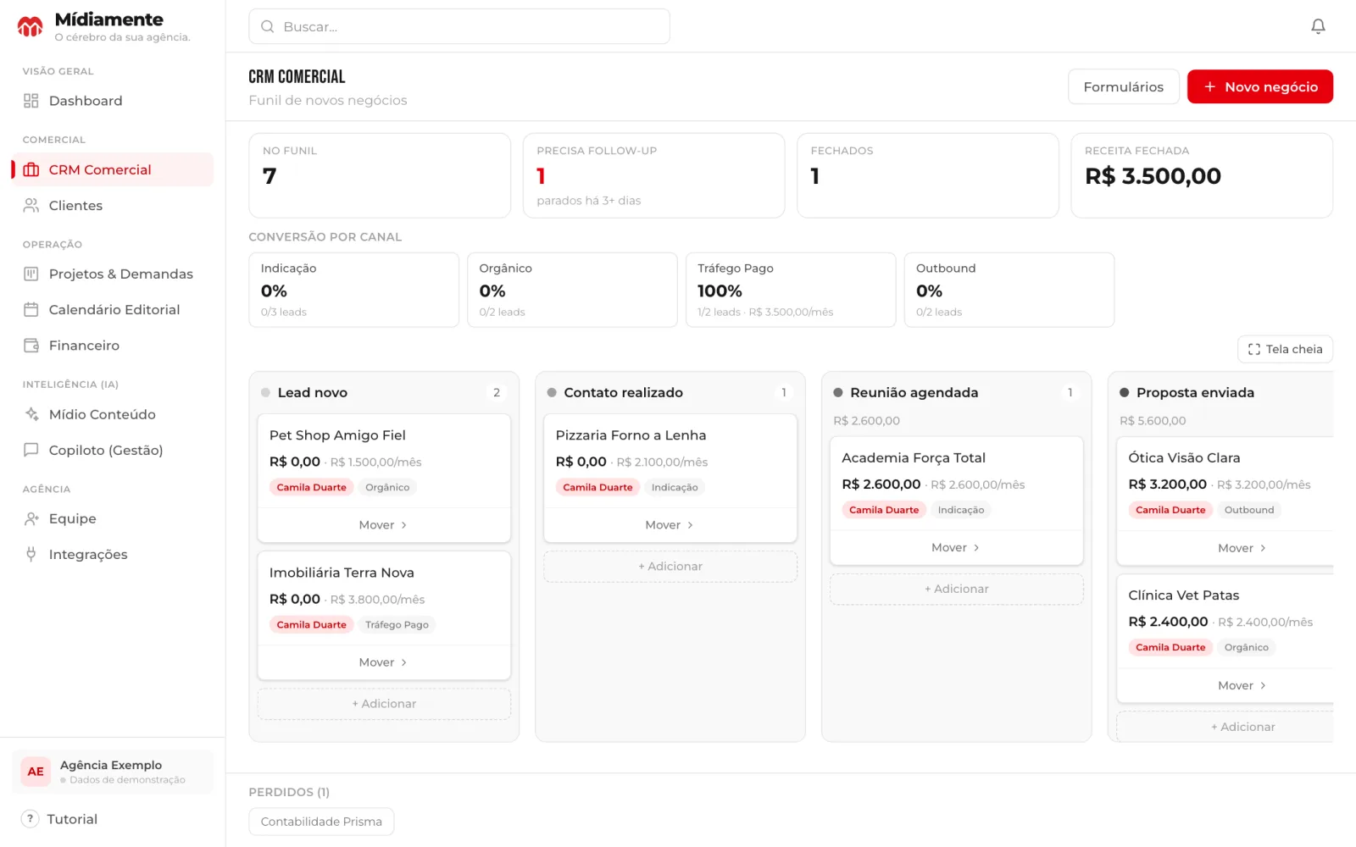Click the Clientes people icon
The height and width of the screenshot is (847, 1356).
(x=31, y=205)
